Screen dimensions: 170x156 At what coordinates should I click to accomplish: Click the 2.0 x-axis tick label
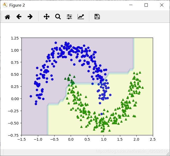click(x=136, y=139)
